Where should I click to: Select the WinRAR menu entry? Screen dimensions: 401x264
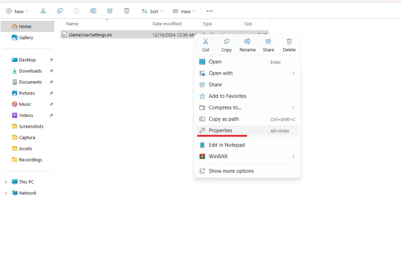pyautogui.click(x=247, y=156)
